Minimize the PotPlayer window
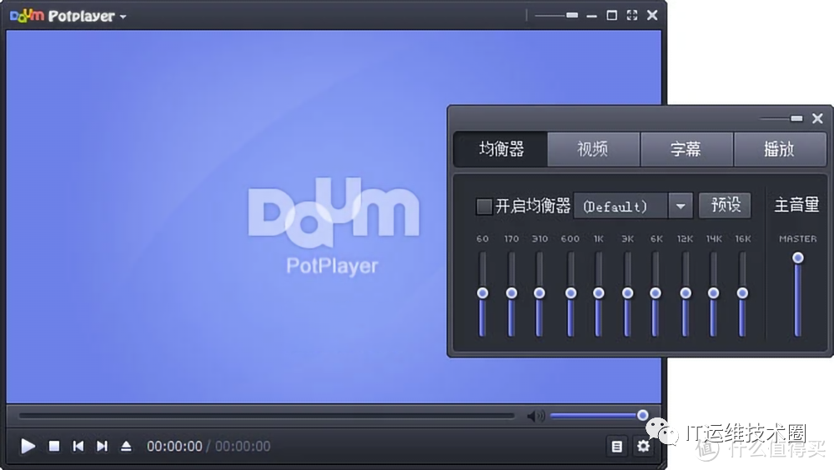Viewport: 834px width, 470px height. click(592, 16)
